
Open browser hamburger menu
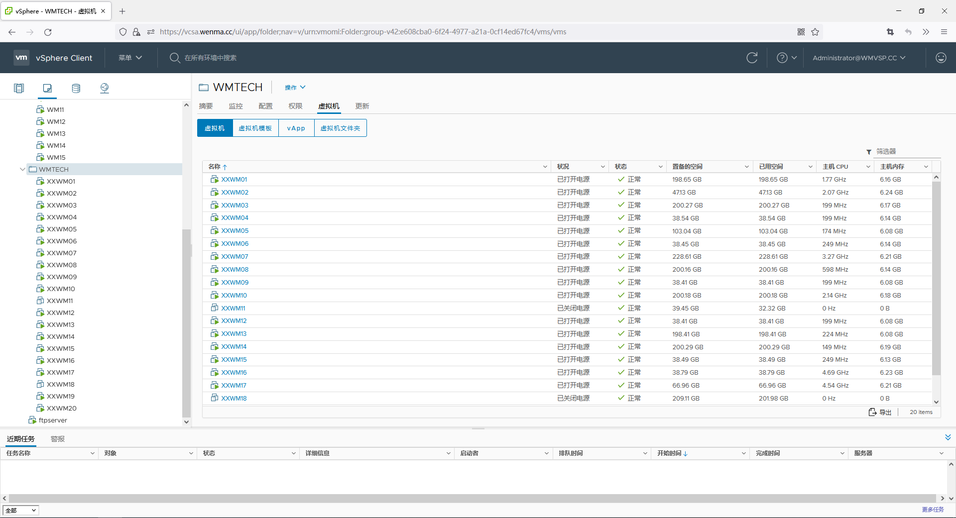tap(944, 32)
